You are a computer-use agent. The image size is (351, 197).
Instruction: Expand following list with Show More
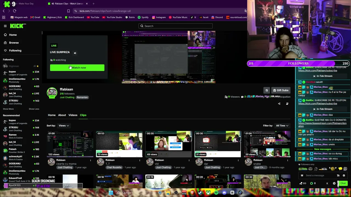8,109
